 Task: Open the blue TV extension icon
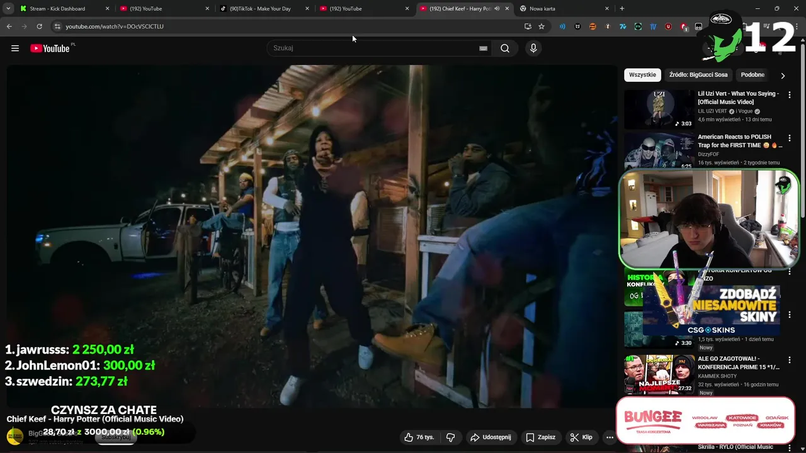click(x=653, y=26)
